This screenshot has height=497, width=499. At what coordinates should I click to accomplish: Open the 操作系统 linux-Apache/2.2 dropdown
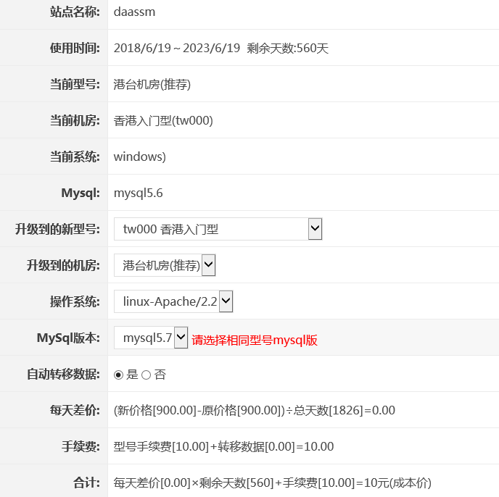173,301
